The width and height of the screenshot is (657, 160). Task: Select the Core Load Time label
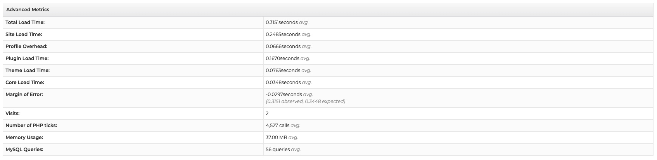(25, 83)
